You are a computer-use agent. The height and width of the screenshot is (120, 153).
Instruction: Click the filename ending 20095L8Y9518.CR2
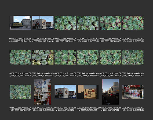[65, 109]
